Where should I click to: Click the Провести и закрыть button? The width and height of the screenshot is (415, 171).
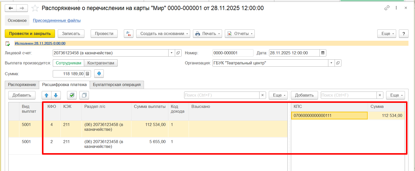(30, 34)
